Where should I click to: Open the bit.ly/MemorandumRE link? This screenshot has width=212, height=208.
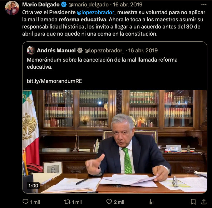tap(54, 81)
